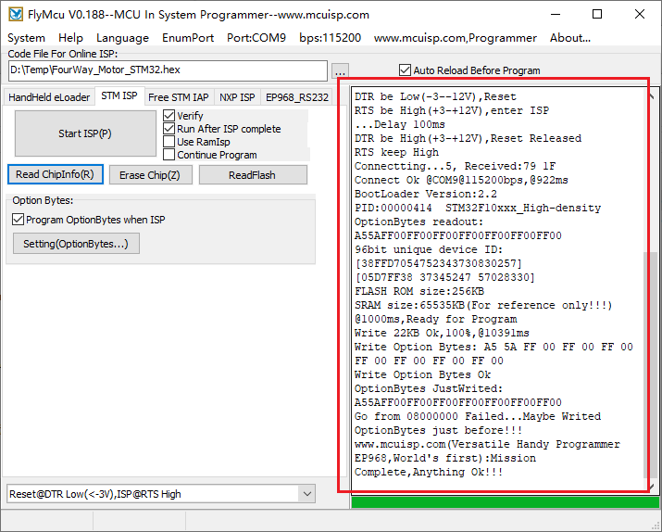This screenshot has width=662, height=532.
Task: Open the EP968_RS232 tab
Action: 297,97
